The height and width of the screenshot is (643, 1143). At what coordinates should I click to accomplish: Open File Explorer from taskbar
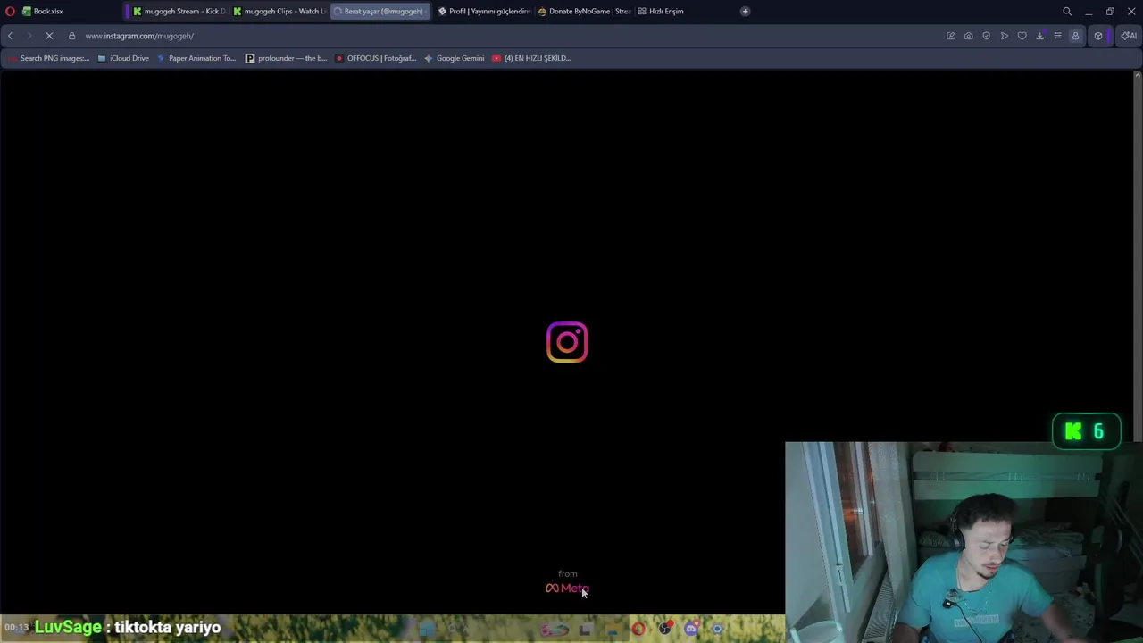[x=613, y=630]
